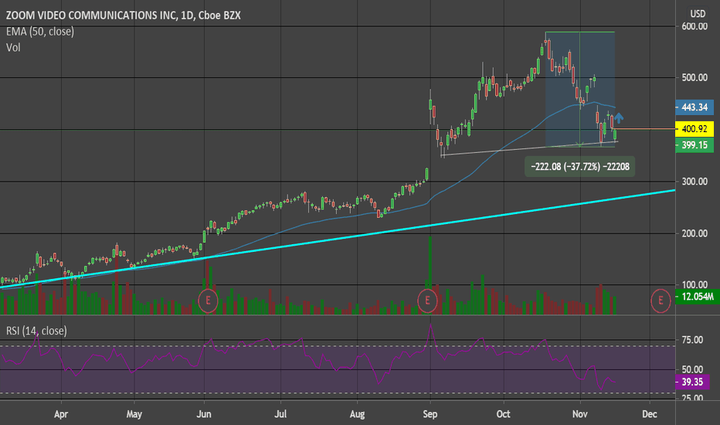Click the May date label
Image resolution: width=720 pixels, height=425 pixels.
pos(134,414)
